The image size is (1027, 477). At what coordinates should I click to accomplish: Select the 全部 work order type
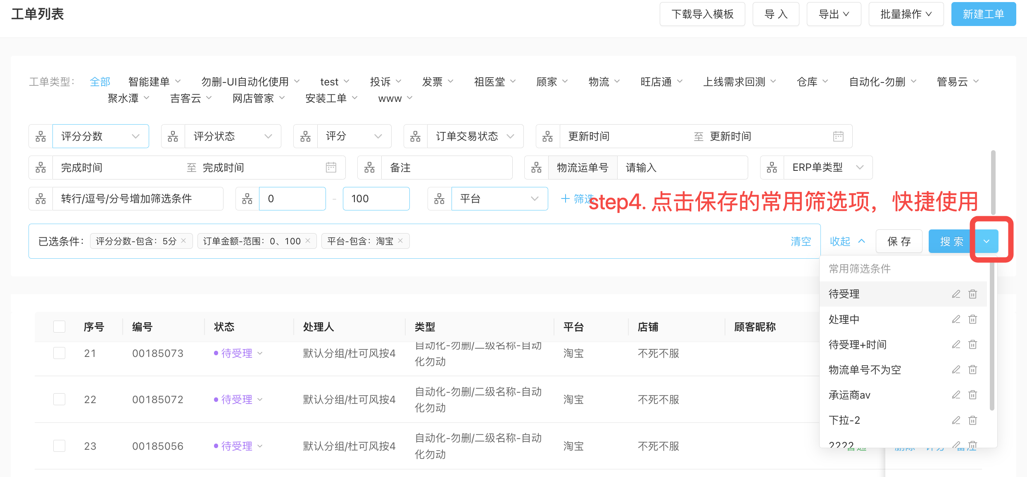(100, 82)
